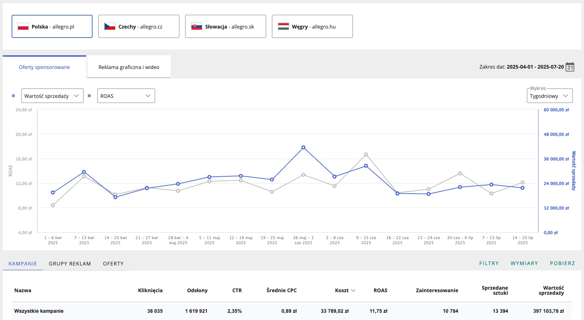Click the total sales value 397 103,78 zł
This screenshot has width=584, height=320.
tap(549, 311)
